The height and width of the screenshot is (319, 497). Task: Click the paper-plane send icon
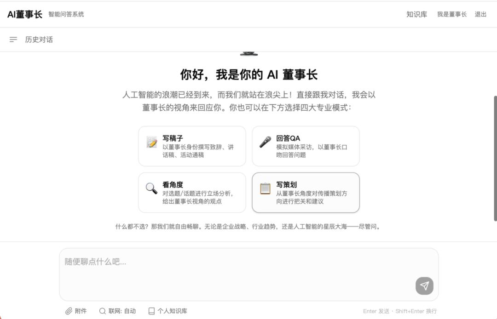[x=424, y=286]
